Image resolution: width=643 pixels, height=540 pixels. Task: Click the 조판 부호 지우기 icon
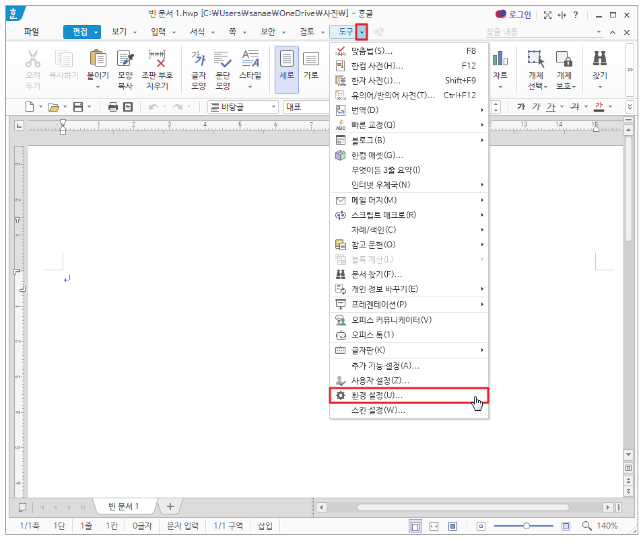[x=158, y=67]
